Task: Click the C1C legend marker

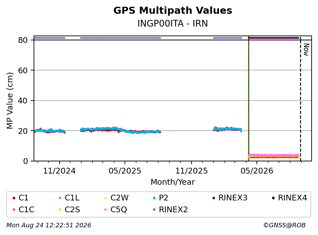Action: pos(14,210)
